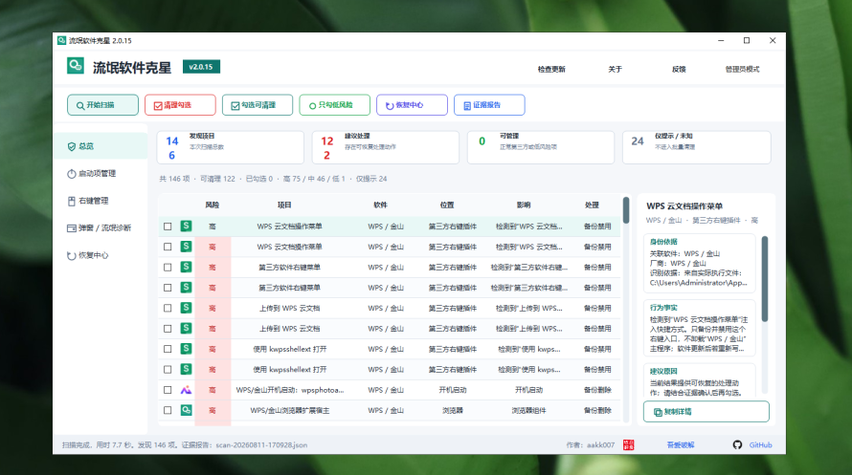Open the 反馈 menu item

[x=679, y=70]
